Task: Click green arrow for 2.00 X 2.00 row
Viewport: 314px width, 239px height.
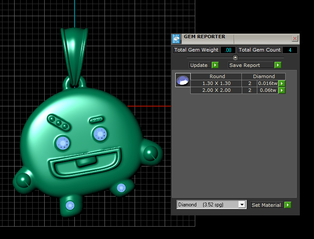Action: [x=282, y=91]
